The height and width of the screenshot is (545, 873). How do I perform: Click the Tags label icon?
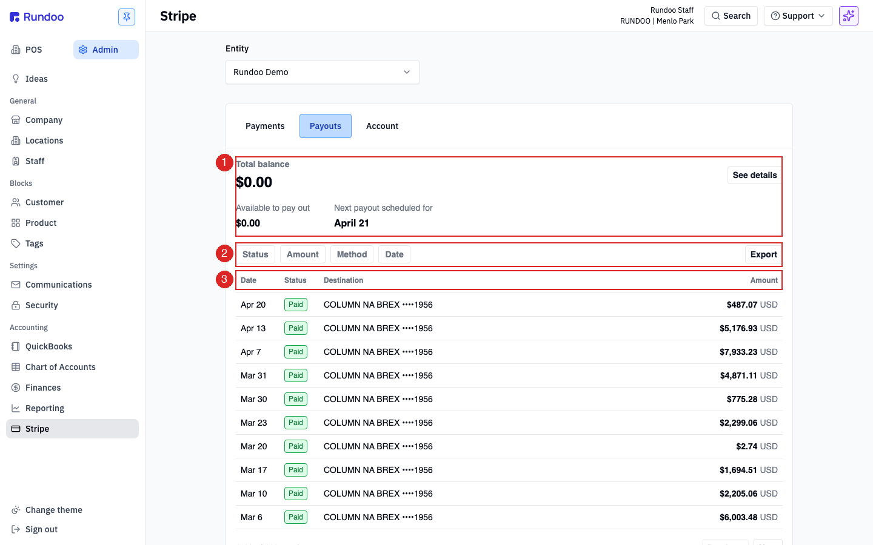point(16,243)
